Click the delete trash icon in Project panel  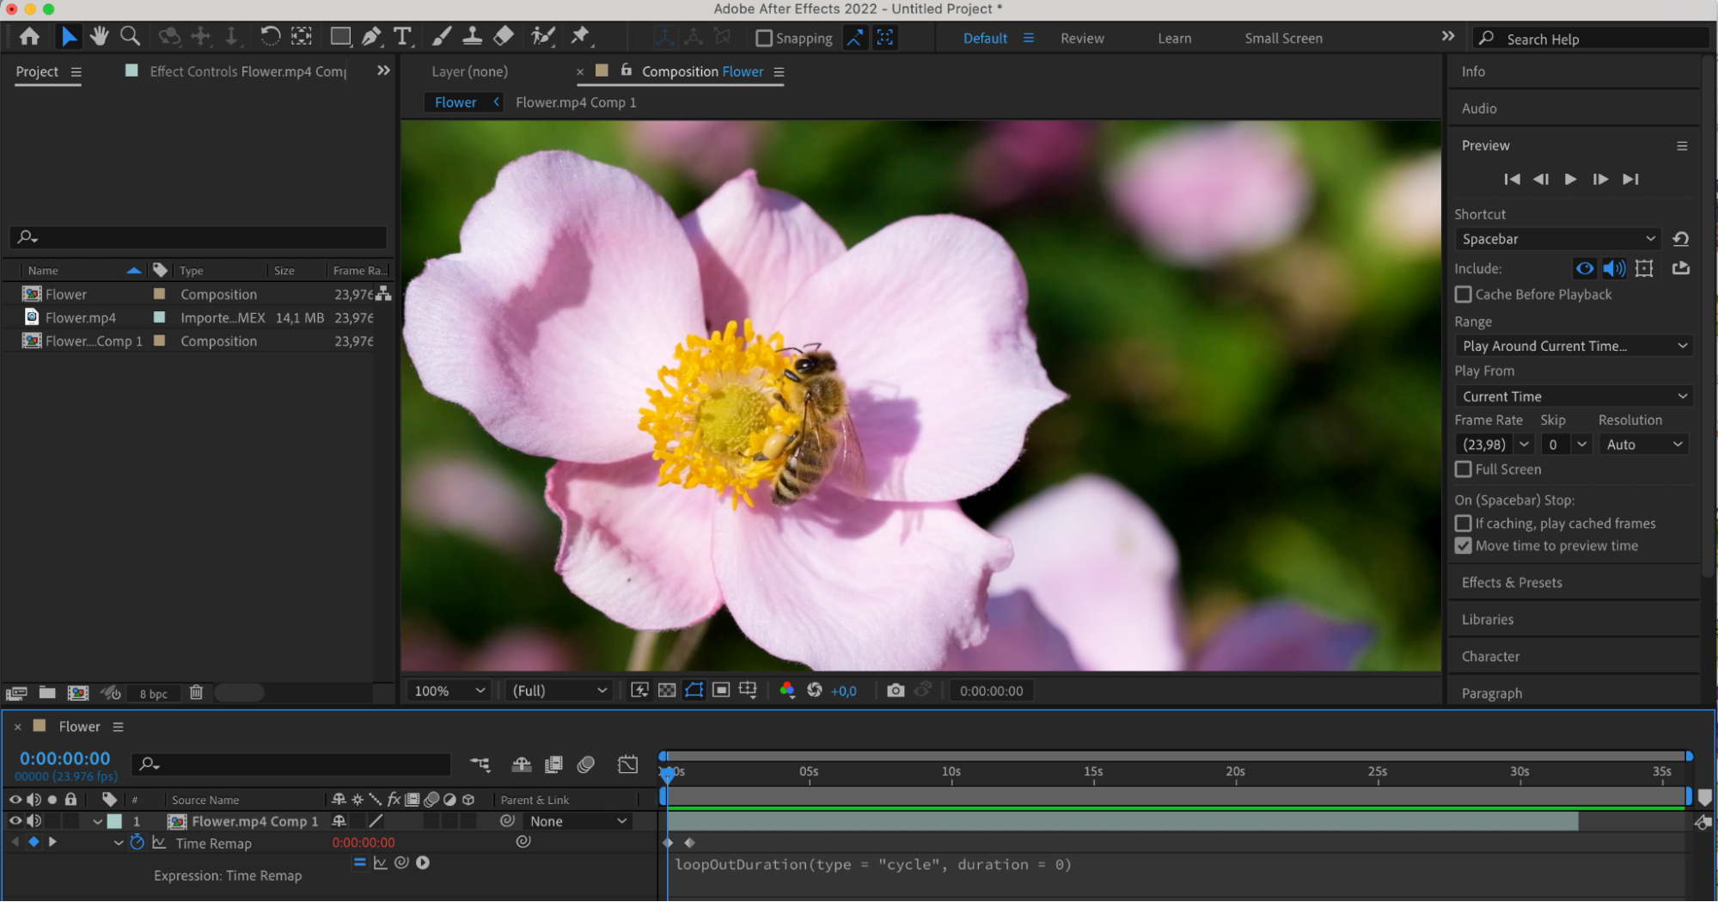click(x=196, y=692)
